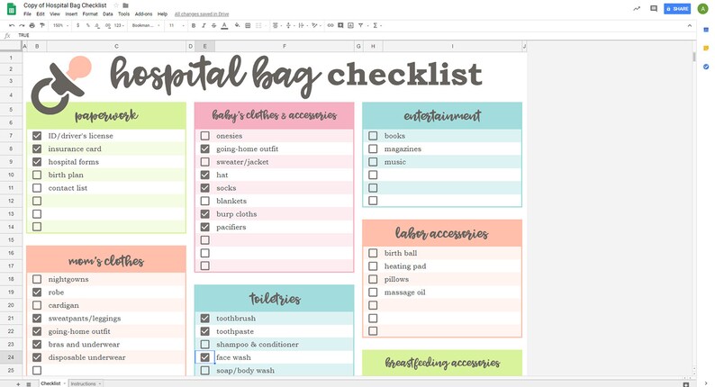Viewport: 715px width, 387px height.
Task: Toggle strikethrough formatting
Action: click(213, 25)
